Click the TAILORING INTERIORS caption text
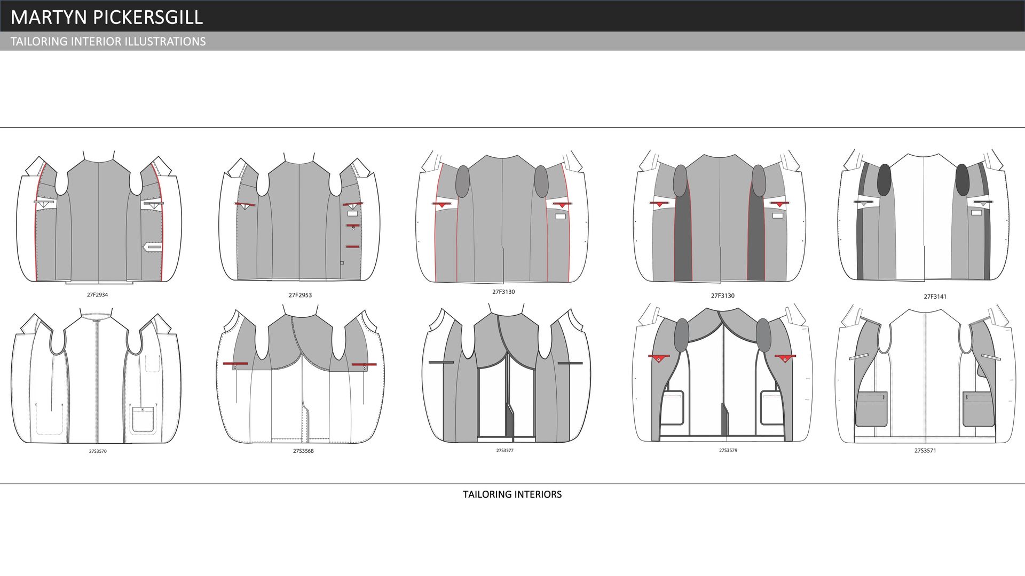 tap(512, 494)
